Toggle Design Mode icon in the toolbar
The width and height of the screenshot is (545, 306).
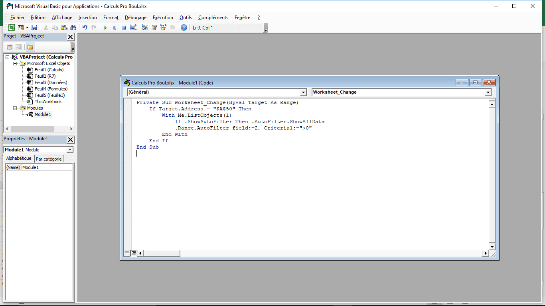coord(133,27)
